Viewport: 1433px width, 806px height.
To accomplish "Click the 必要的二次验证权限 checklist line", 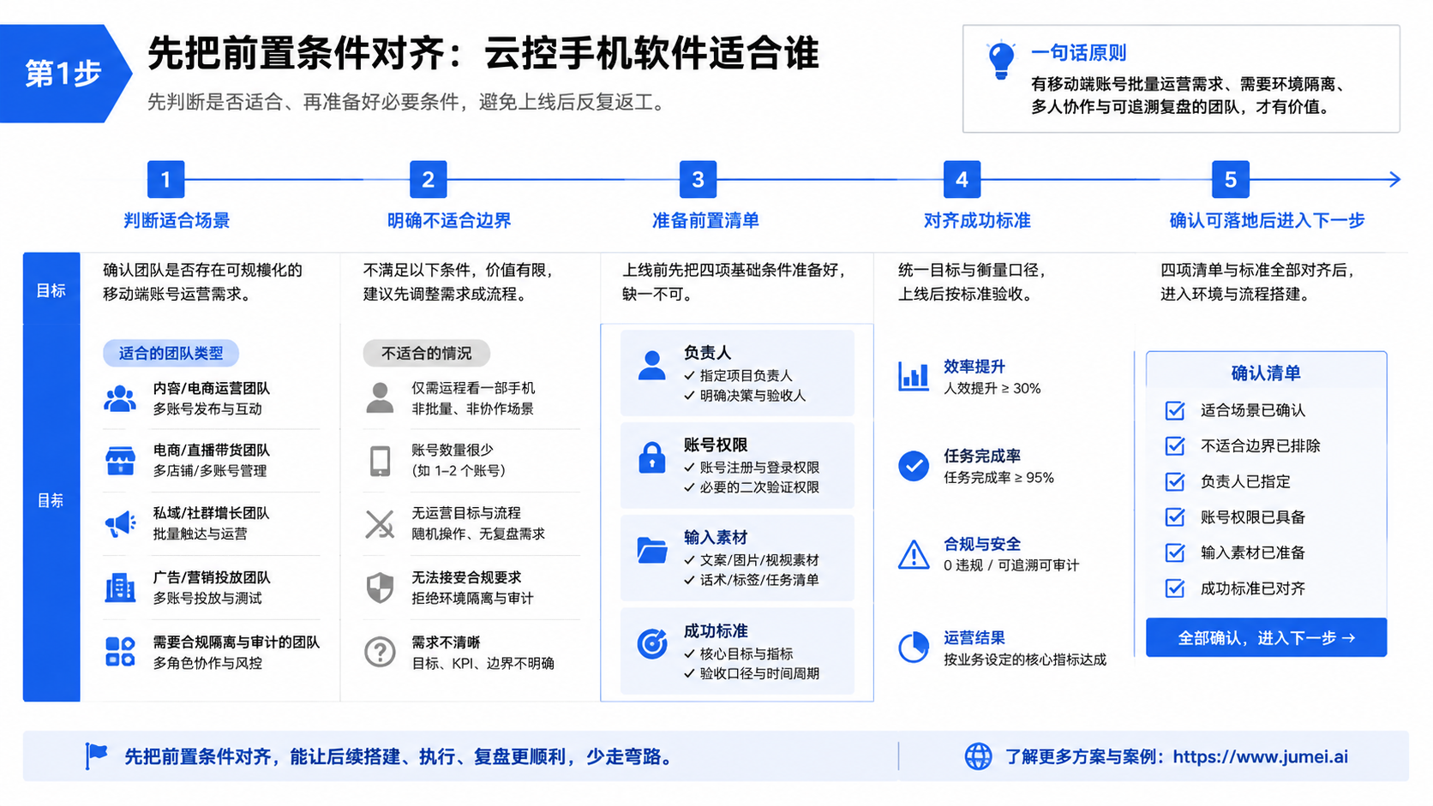I will click(752, 487).
